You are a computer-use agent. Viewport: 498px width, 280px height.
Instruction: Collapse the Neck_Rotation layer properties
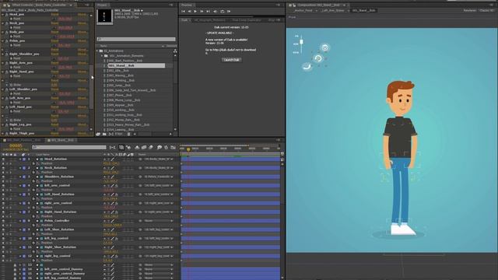pyautogui.click(x=19, y=168)
